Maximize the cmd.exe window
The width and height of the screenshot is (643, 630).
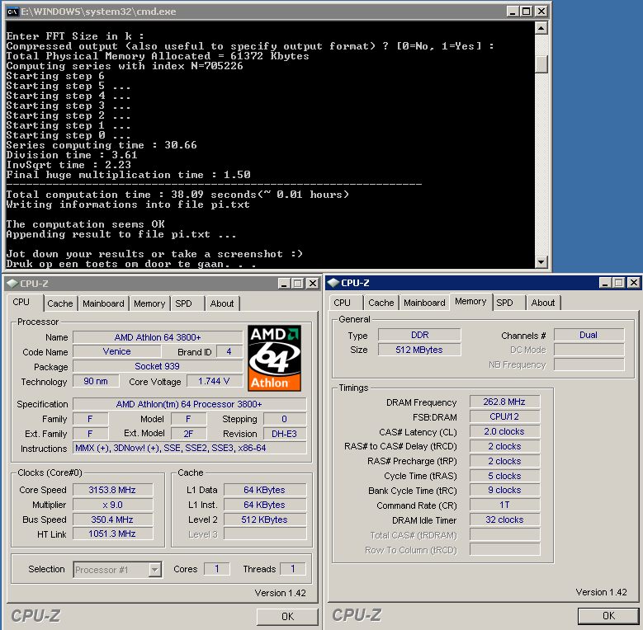click(527, 12)
